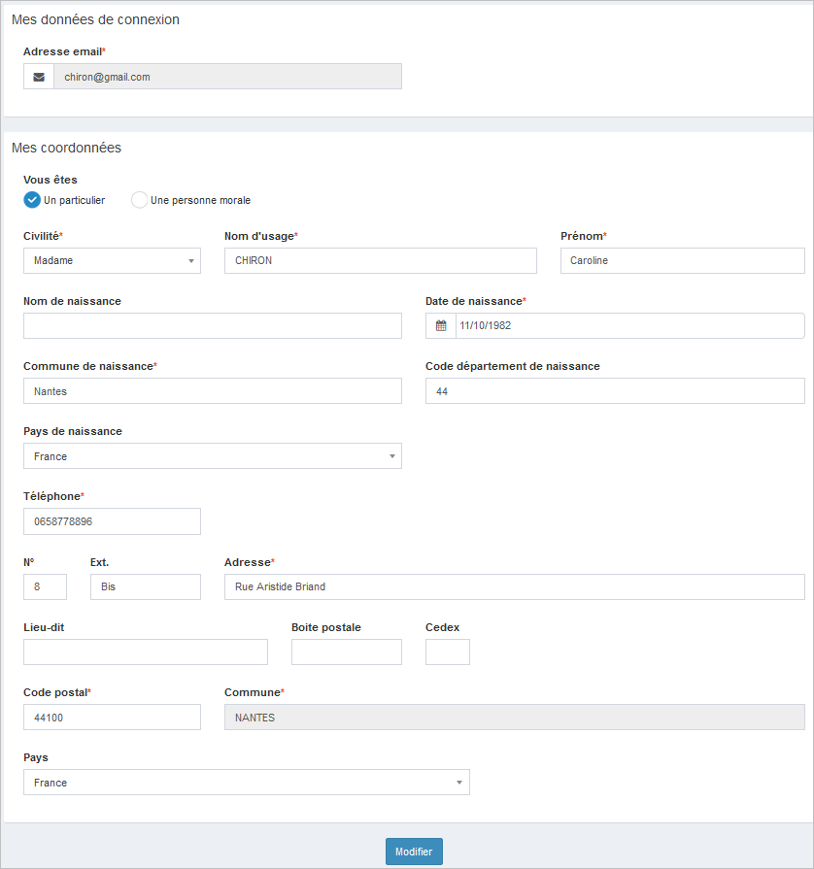Click the Commune de naissance field with Nantes
The image size is (814, 869).
coord(212,391)
